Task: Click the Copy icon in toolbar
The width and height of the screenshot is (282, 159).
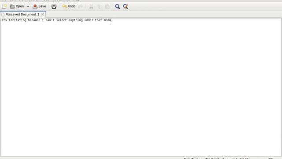Action: [x=99, y=7]
